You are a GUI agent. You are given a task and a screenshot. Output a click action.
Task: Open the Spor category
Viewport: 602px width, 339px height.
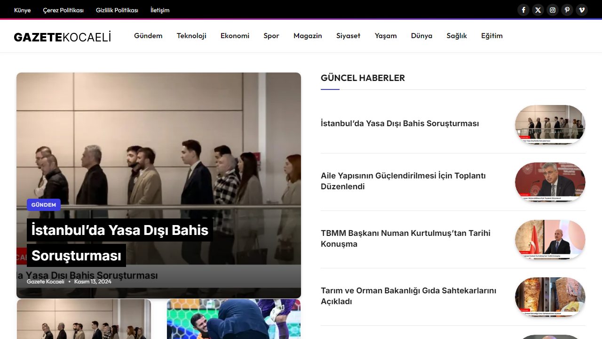tap(271, 36)
